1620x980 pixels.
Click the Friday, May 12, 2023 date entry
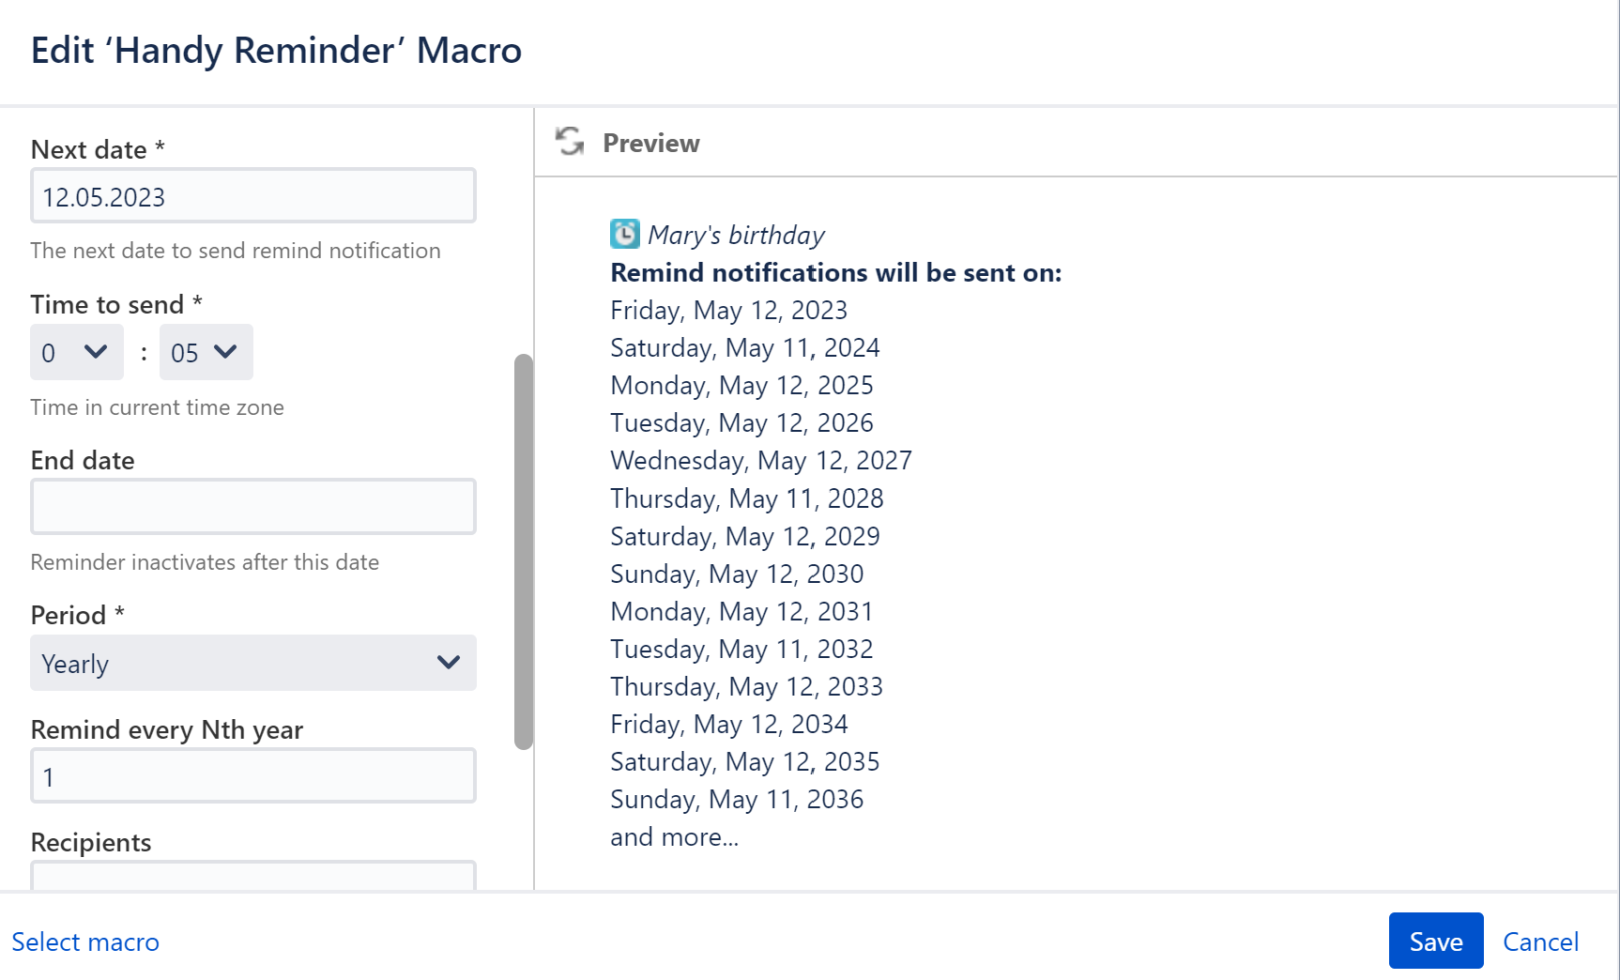(x=728, y=310)
